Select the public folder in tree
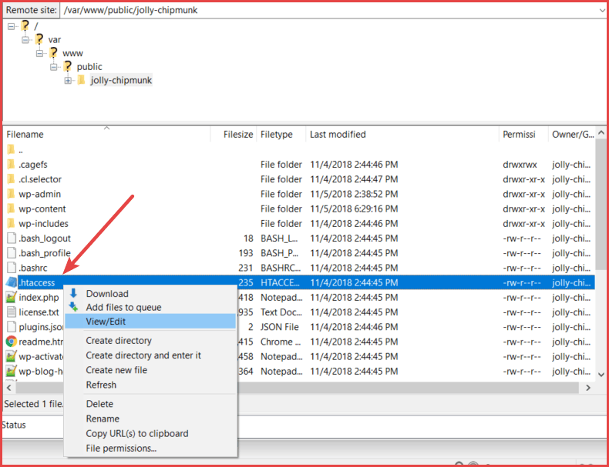Image resolution: width=609 pixels, height=467 pixels. [x=89, y=67]
